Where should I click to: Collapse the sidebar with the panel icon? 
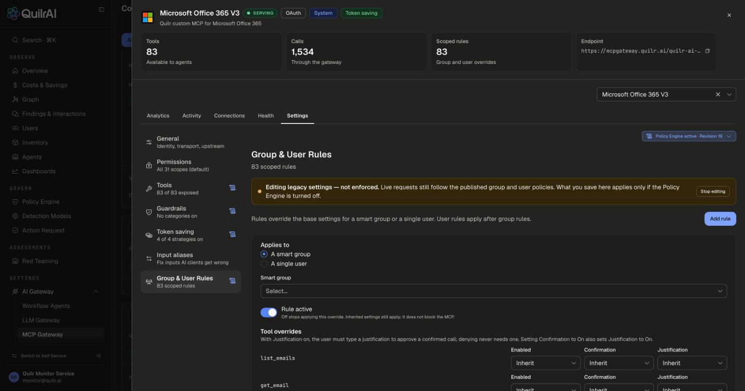pos(102,9)
